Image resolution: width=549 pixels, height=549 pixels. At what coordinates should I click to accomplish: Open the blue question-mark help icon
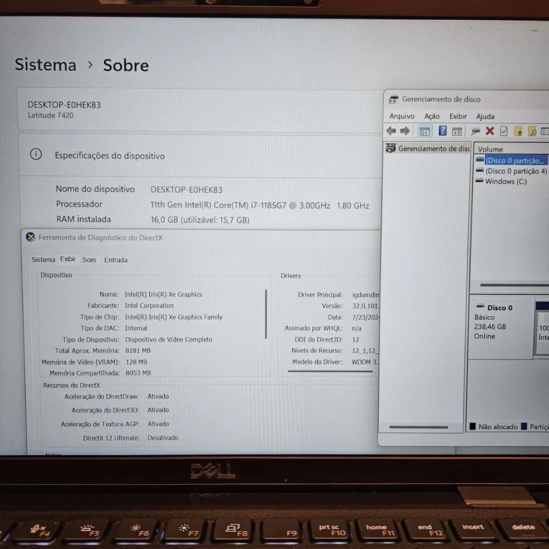[442, 131]
